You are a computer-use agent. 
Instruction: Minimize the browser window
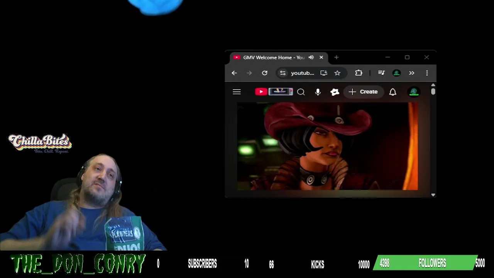[x=387, y=58]
